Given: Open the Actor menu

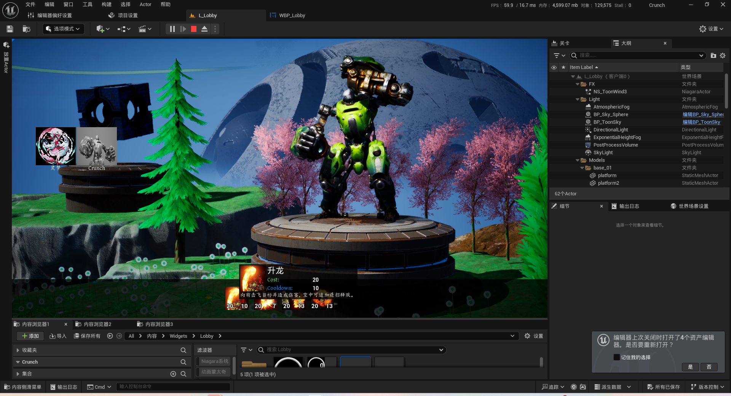Looking at the screenshot, I should (x=145, y=5).
